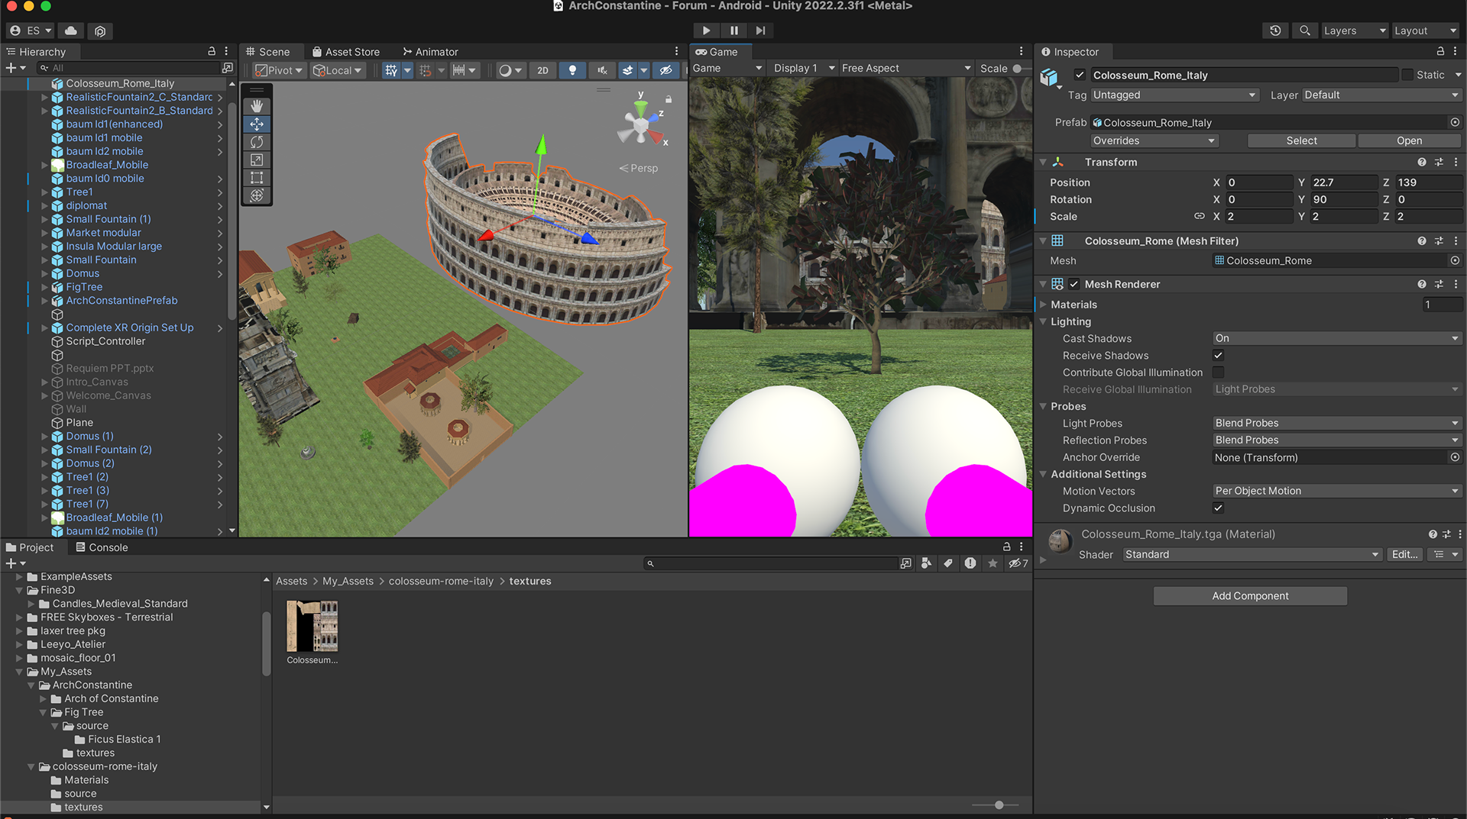Click the shader Edit... button

[1404, 554]
